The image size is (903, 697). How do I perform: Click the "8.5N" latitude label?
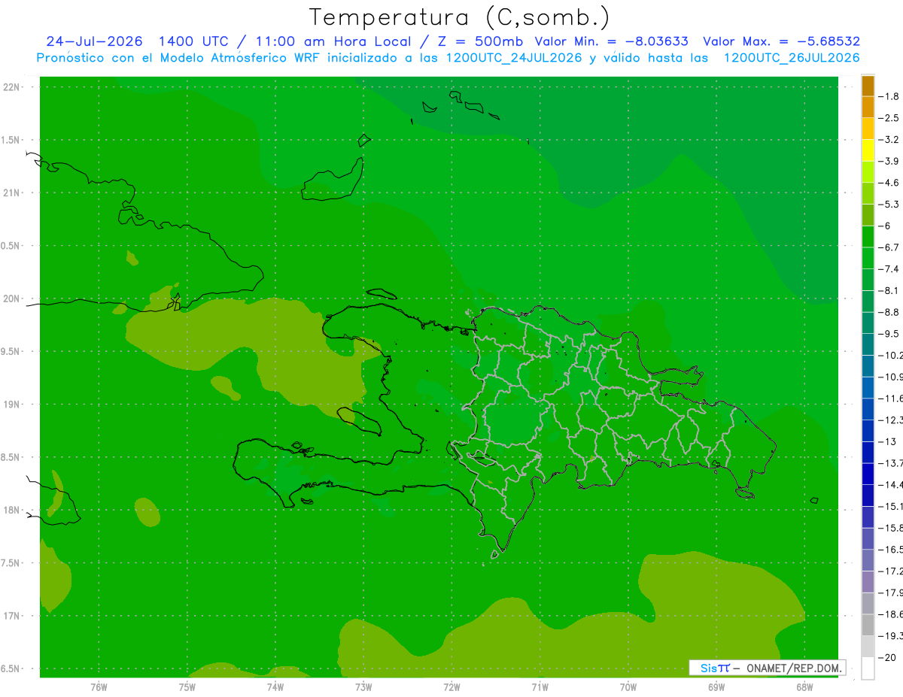point(11,457)
